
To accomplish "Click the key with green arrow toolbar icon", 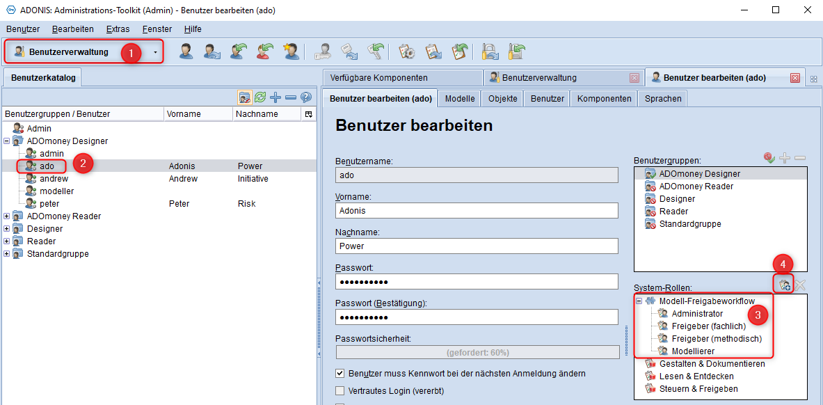I will point(375,51).
